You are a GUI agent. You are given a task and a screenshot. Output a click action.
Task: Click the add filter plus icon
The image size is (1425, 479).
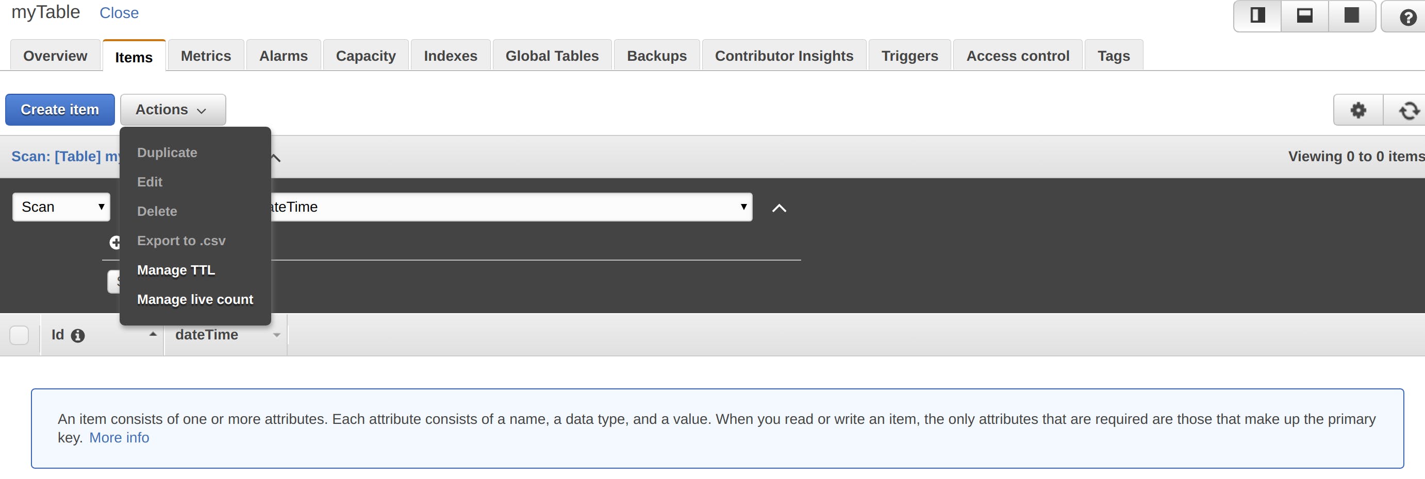tap(114, 242)
